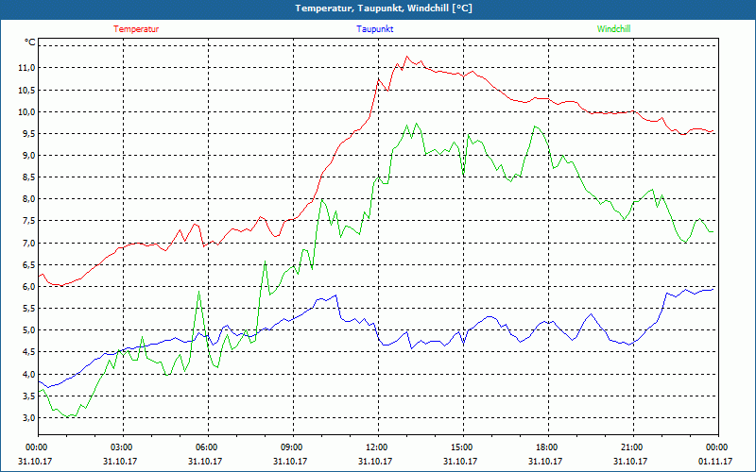Click the °C unit label on y-axis
The image size is (756, 472).
[30, 42]
